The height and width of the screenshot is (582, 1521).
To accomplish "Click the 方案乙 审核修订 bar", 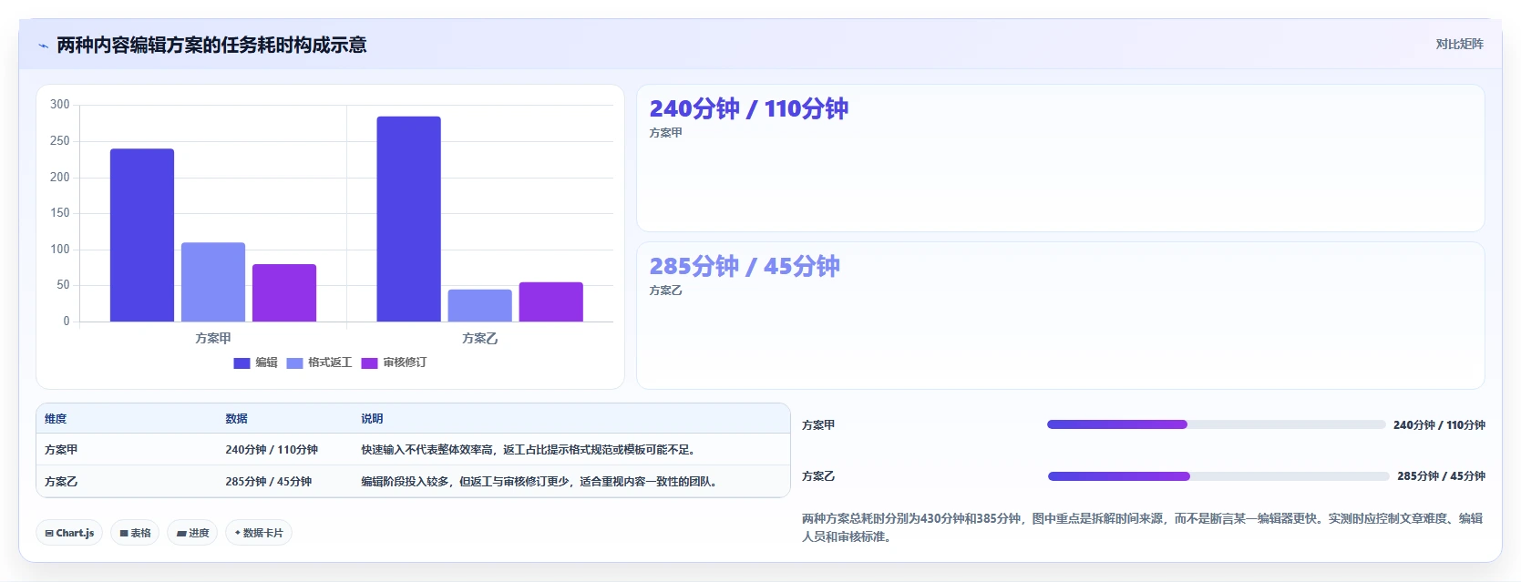I will [x=550, y=301].
